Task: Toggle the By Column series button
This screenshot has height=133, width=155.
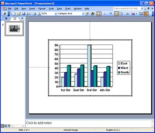Action: [x=121, y=14]
